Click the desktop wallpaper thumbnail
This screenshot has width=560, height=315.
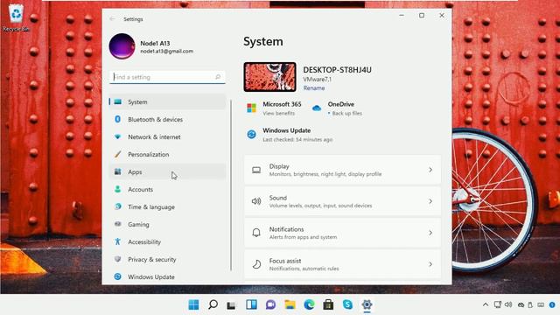click(x=270, y=77)
